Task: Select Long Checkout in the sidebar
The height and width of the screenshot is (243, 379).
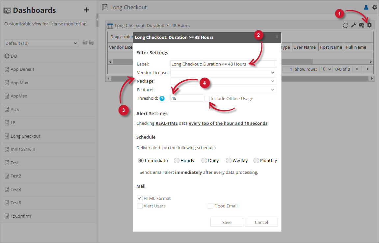Action: tap(48, 136)
